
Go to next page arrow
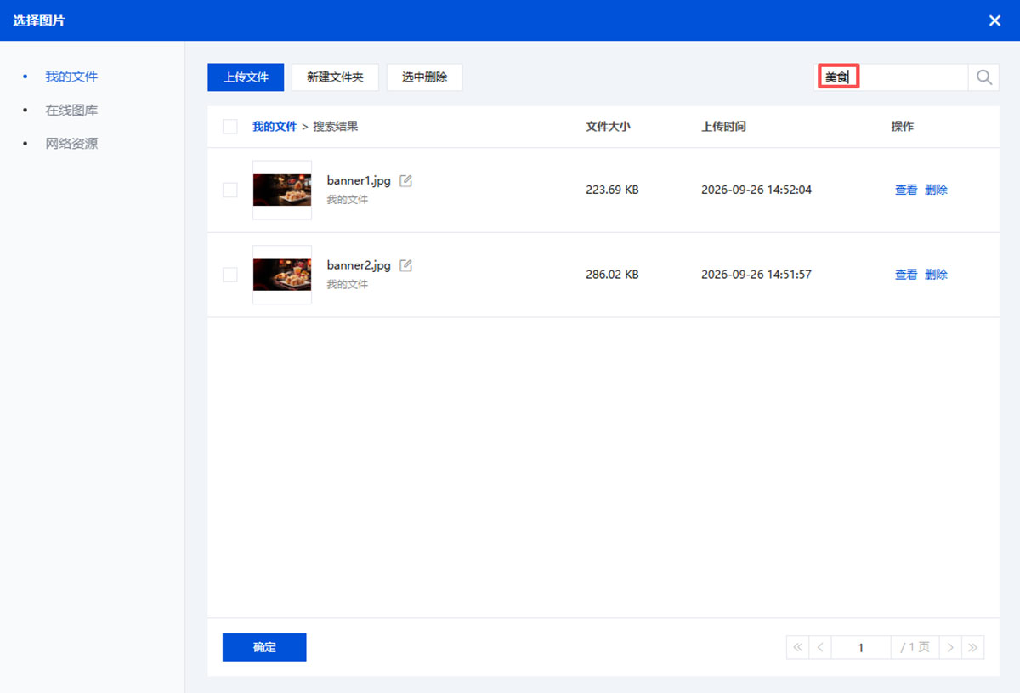point(950,647)
